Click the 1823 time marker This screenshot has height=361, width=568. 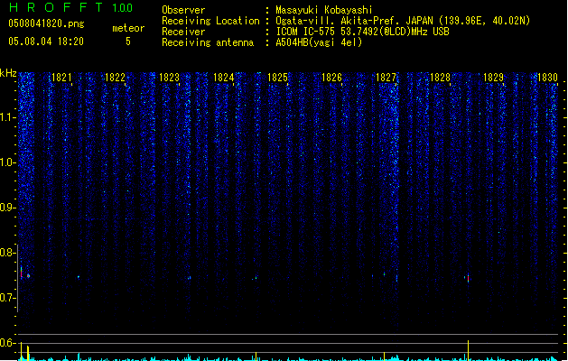169,78
